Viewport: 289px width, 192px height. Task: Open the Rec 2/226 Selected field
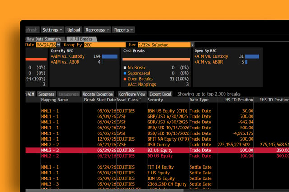[164, 45]
